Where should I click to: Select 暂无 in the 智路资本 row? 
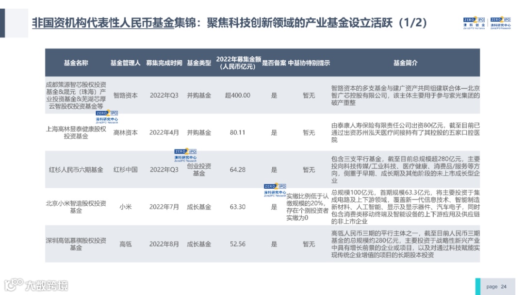pos(309,96)
